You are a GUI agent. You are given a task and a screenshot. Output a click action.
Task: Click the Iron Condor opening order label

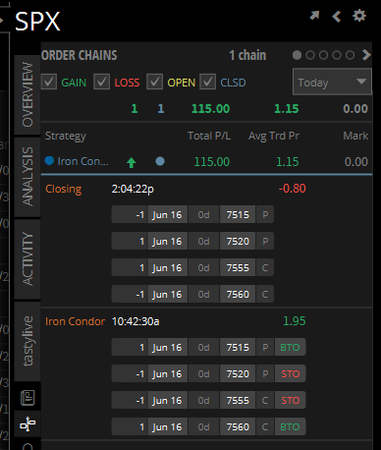[75, 321]
